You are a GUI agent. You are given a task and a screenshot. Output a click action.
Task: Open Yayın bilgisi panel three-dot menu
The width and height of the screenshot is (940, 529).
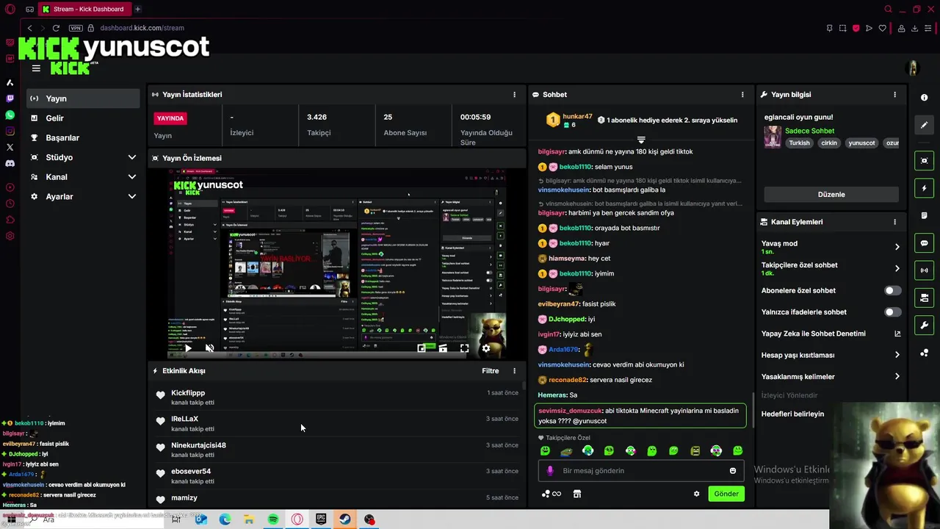pyautogui.click(x=894, y=95)
